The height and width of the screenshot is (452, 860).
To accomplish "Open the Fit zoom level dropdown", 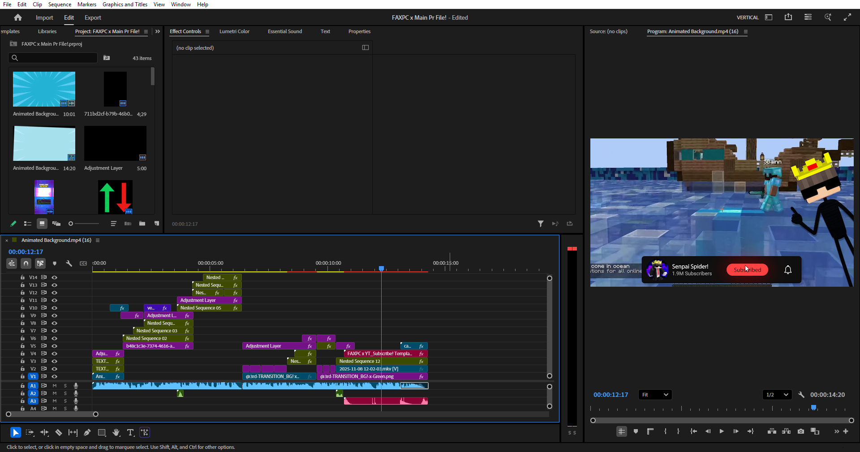I will coord(655,395).
